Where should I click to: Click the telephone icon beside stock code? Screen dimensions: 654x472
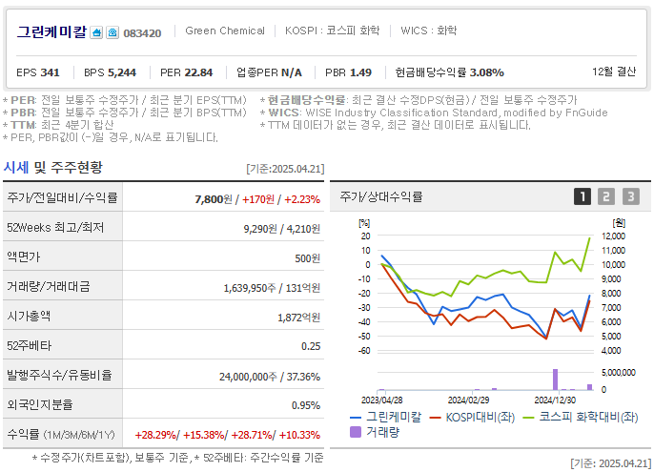pyautogui.click(x=112, y=32)
